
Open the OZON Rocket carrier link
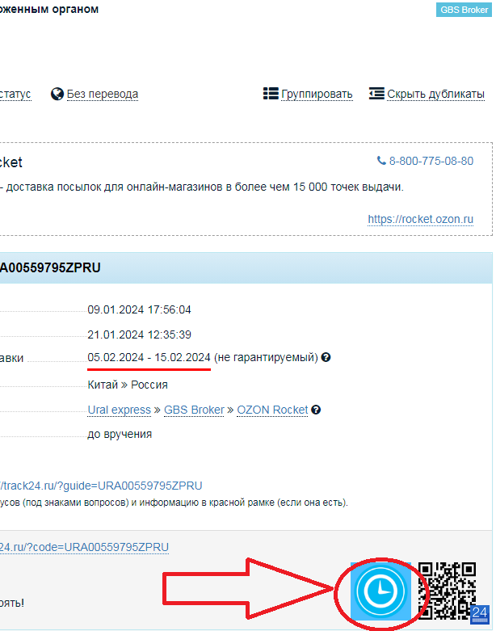tap(272, 410)
